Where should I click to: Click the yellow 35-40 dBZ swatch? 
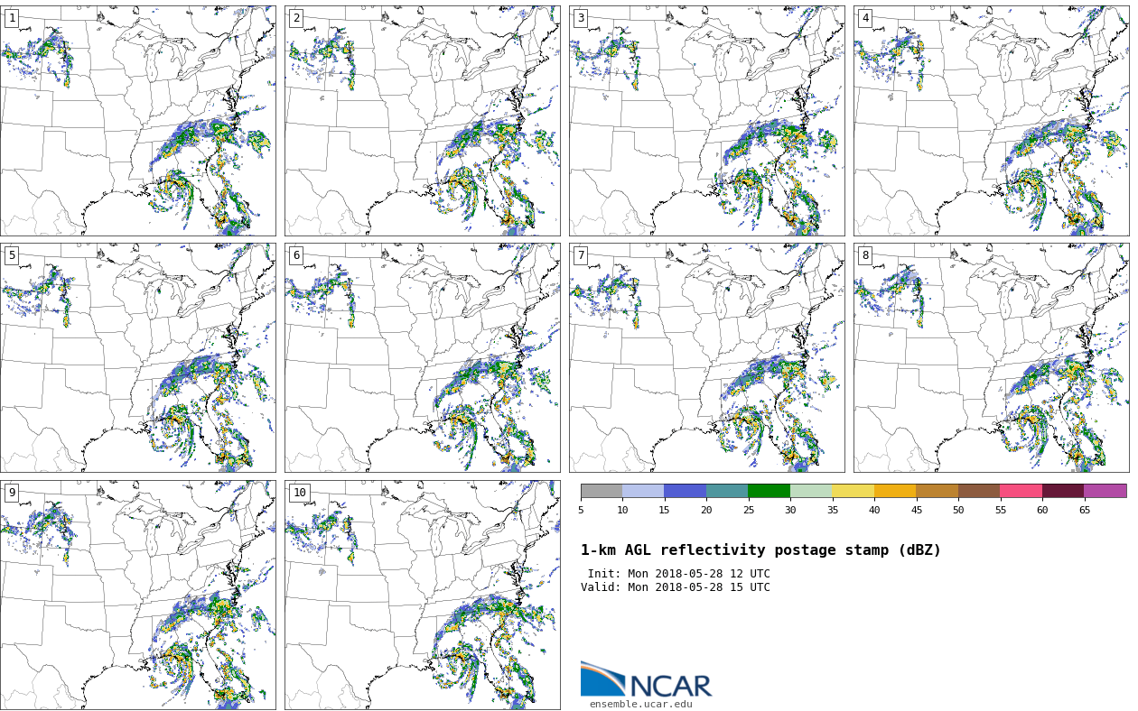click(x=853, y=491)
